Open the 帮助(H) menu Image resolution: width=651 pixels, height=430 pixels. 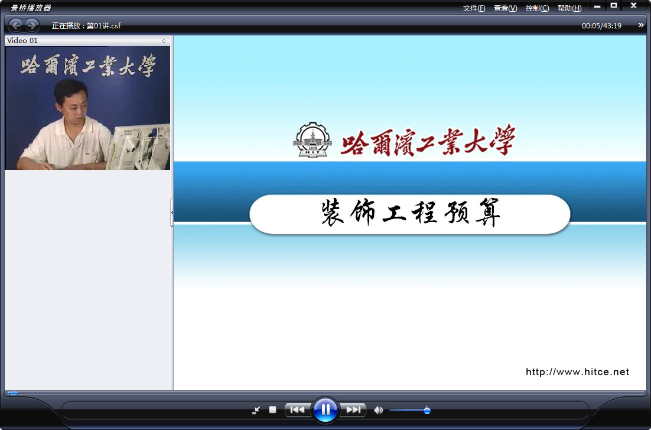569,8
